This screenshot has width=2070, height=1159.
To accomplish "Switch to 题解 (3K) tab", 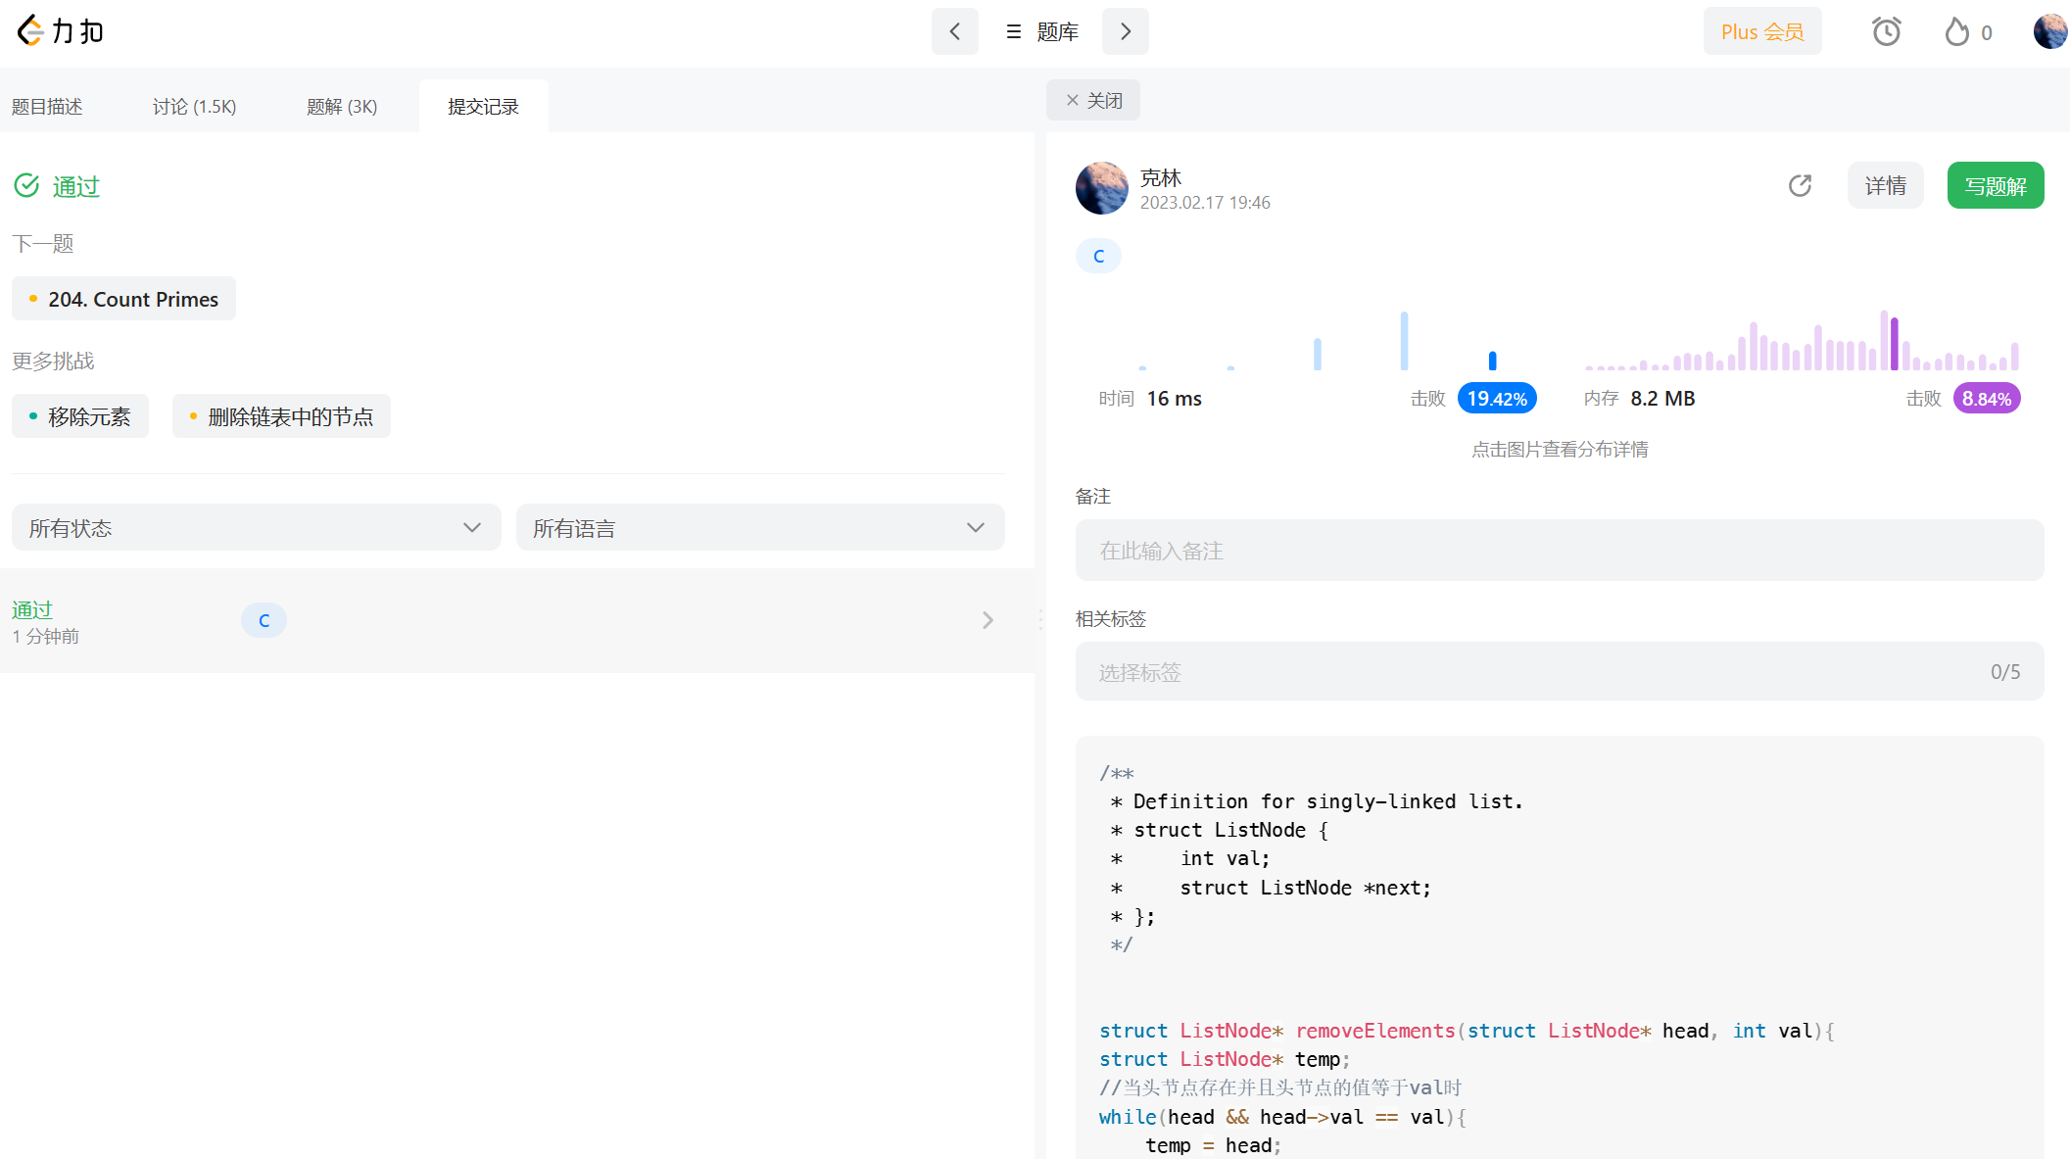I will click(x=342, y=106).
